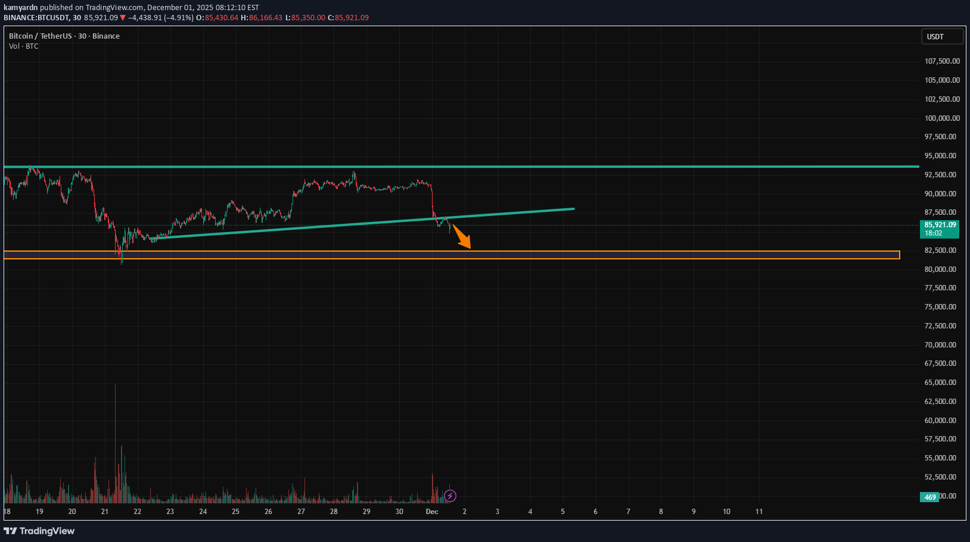Select the ascending teal trendline
Image resolution: width=970 pixels, height=542 pixels.
tap(357, 223)
